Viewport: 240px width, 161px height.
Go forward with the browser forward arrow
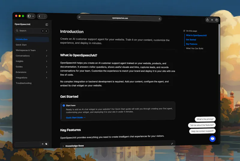coord(45,16)
